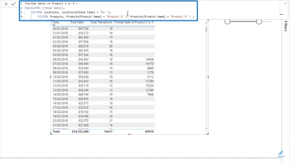Click the "Product 2" string in formula
The height and width of the screenshot is (163, 290).
[115, 17]
